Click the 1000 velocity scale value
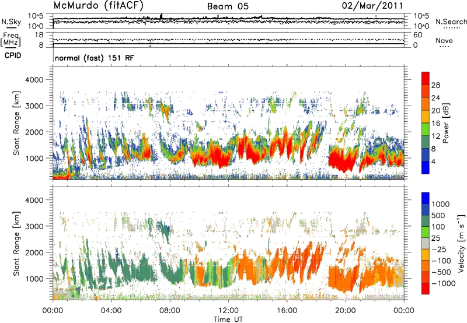The width and height of the screenshot is (467, 323). coord(441,204)
